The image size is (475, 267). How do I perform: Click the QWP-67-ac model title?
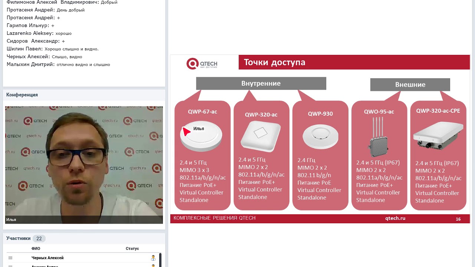coord(202,112)
